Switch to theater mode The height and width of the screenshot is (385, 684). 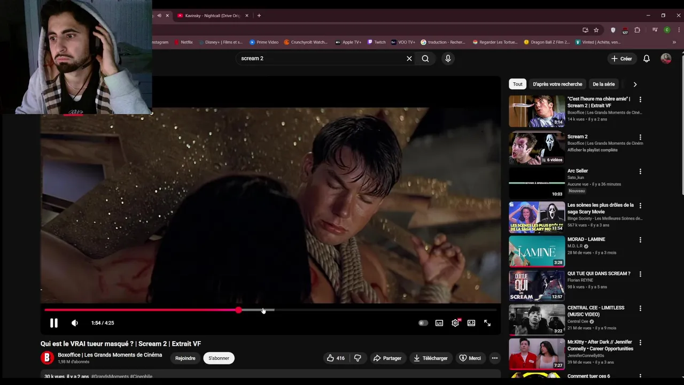coord(471,323)
